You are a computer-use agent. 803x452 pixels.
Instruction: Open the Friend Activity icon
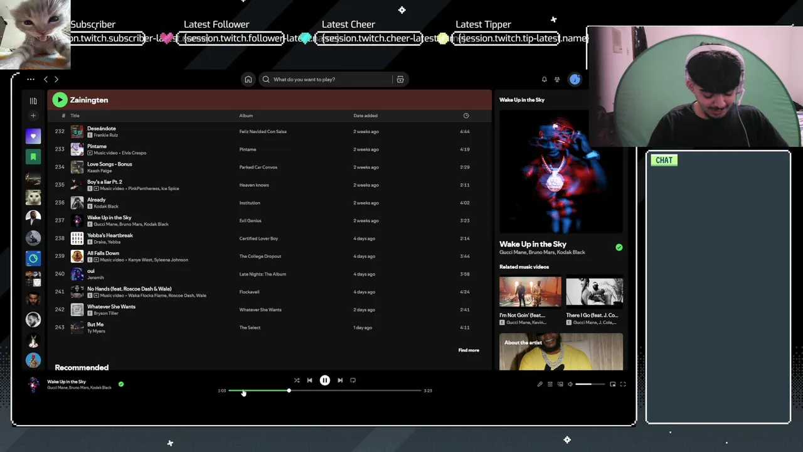[x=557, y=79]
